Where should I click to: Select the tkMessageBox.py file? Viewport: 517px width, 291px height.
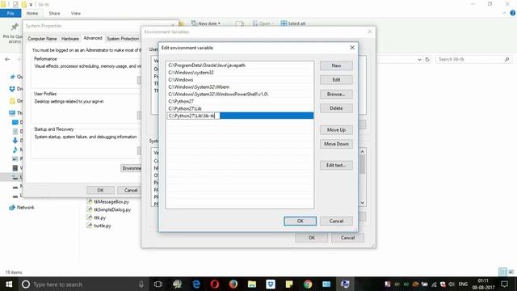pyautogui.click(x=108, y=201)
